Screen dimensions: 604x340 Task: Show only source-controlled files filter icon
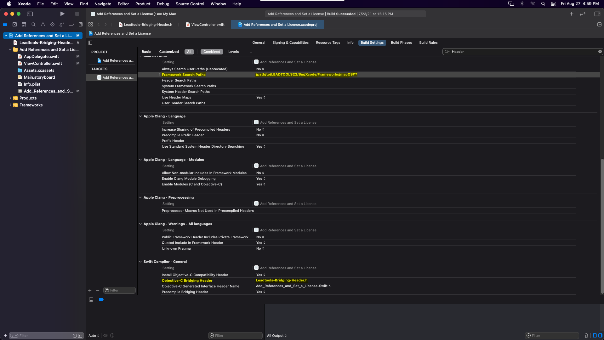(80, 336)
